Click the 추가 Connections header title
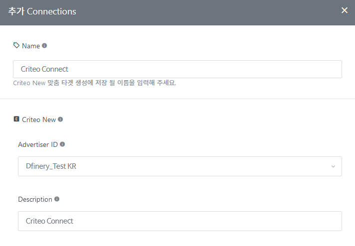355x246 pixels. click(x=42, y=11)
